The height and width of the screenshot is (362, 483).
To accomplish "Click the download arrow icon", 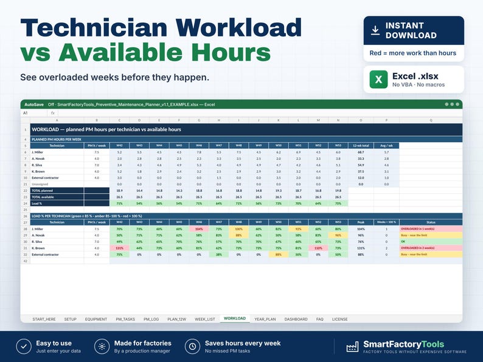I will coord(375,30).
